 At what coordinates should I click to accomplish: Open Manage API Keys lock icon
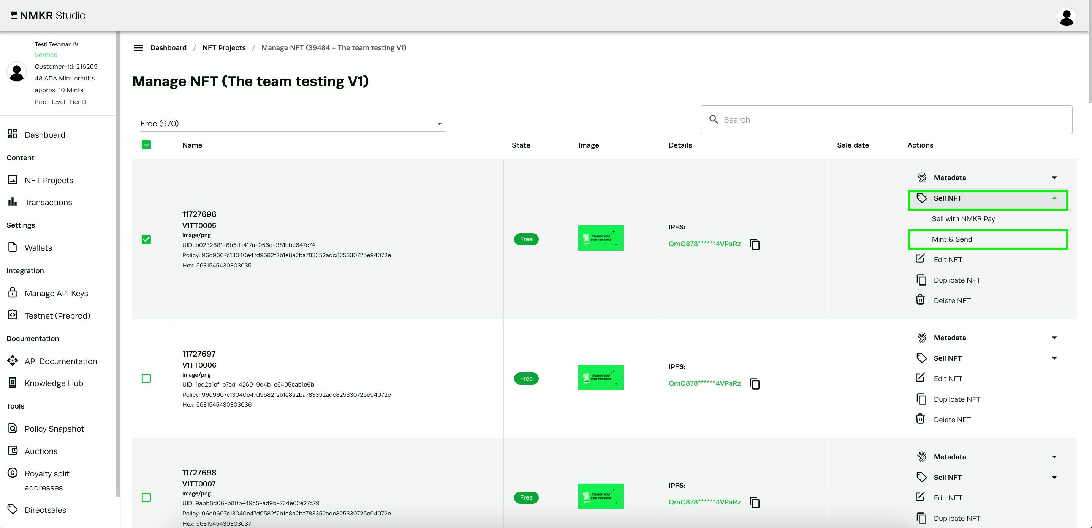coord(13,293)
